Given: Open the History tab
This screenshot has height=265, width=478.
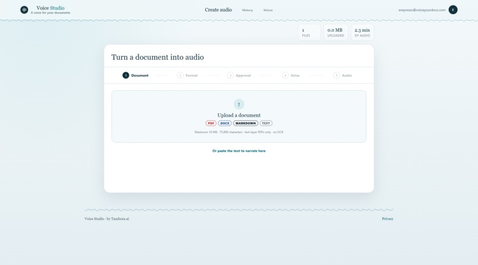Looking at the screenshot, I should click(x=247, y=10).
